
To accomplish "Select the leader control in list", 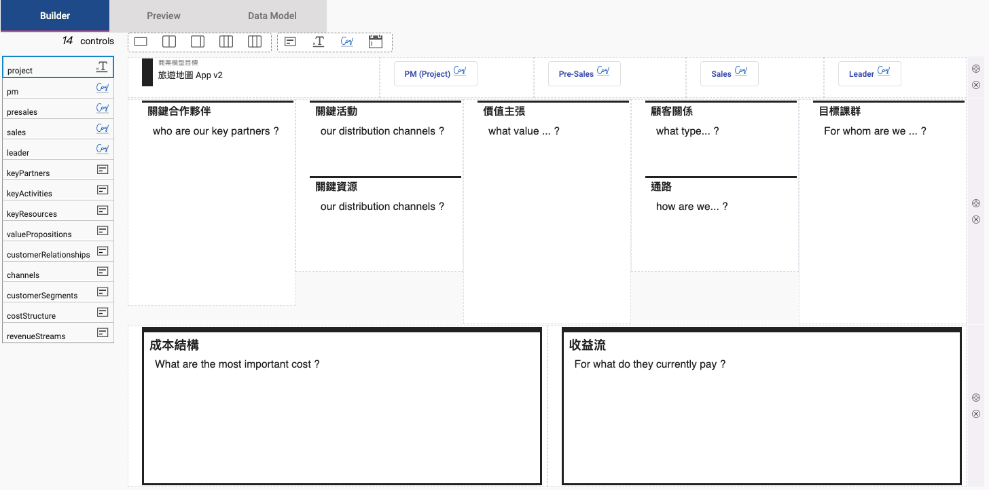I will click(58, 150).
